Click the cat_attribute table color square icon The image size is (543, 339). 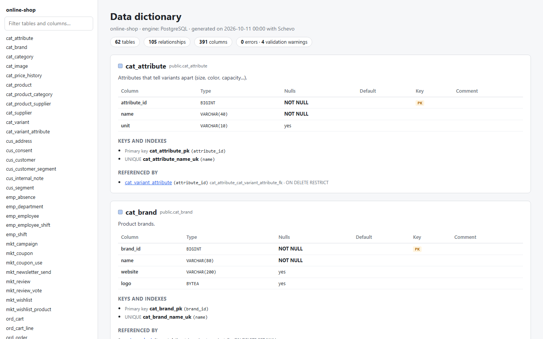pos(120,66)
